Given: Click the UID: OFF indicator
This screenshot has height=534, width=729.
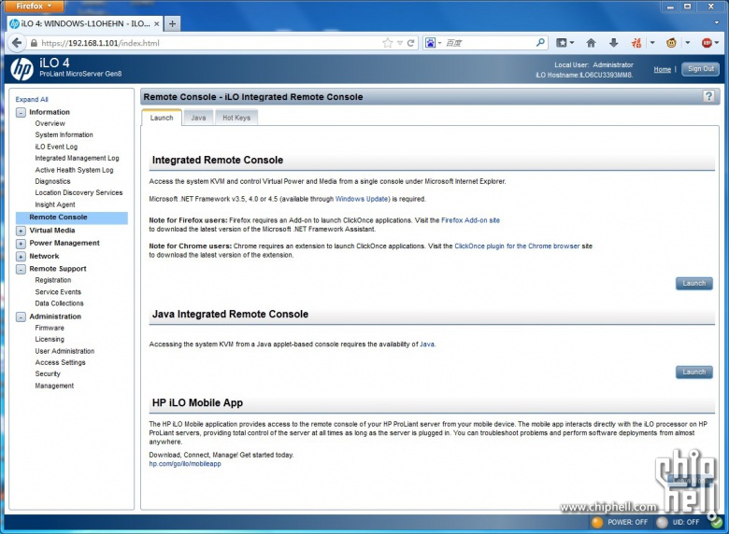Looking at the screenshot, I should click(678, 522).
